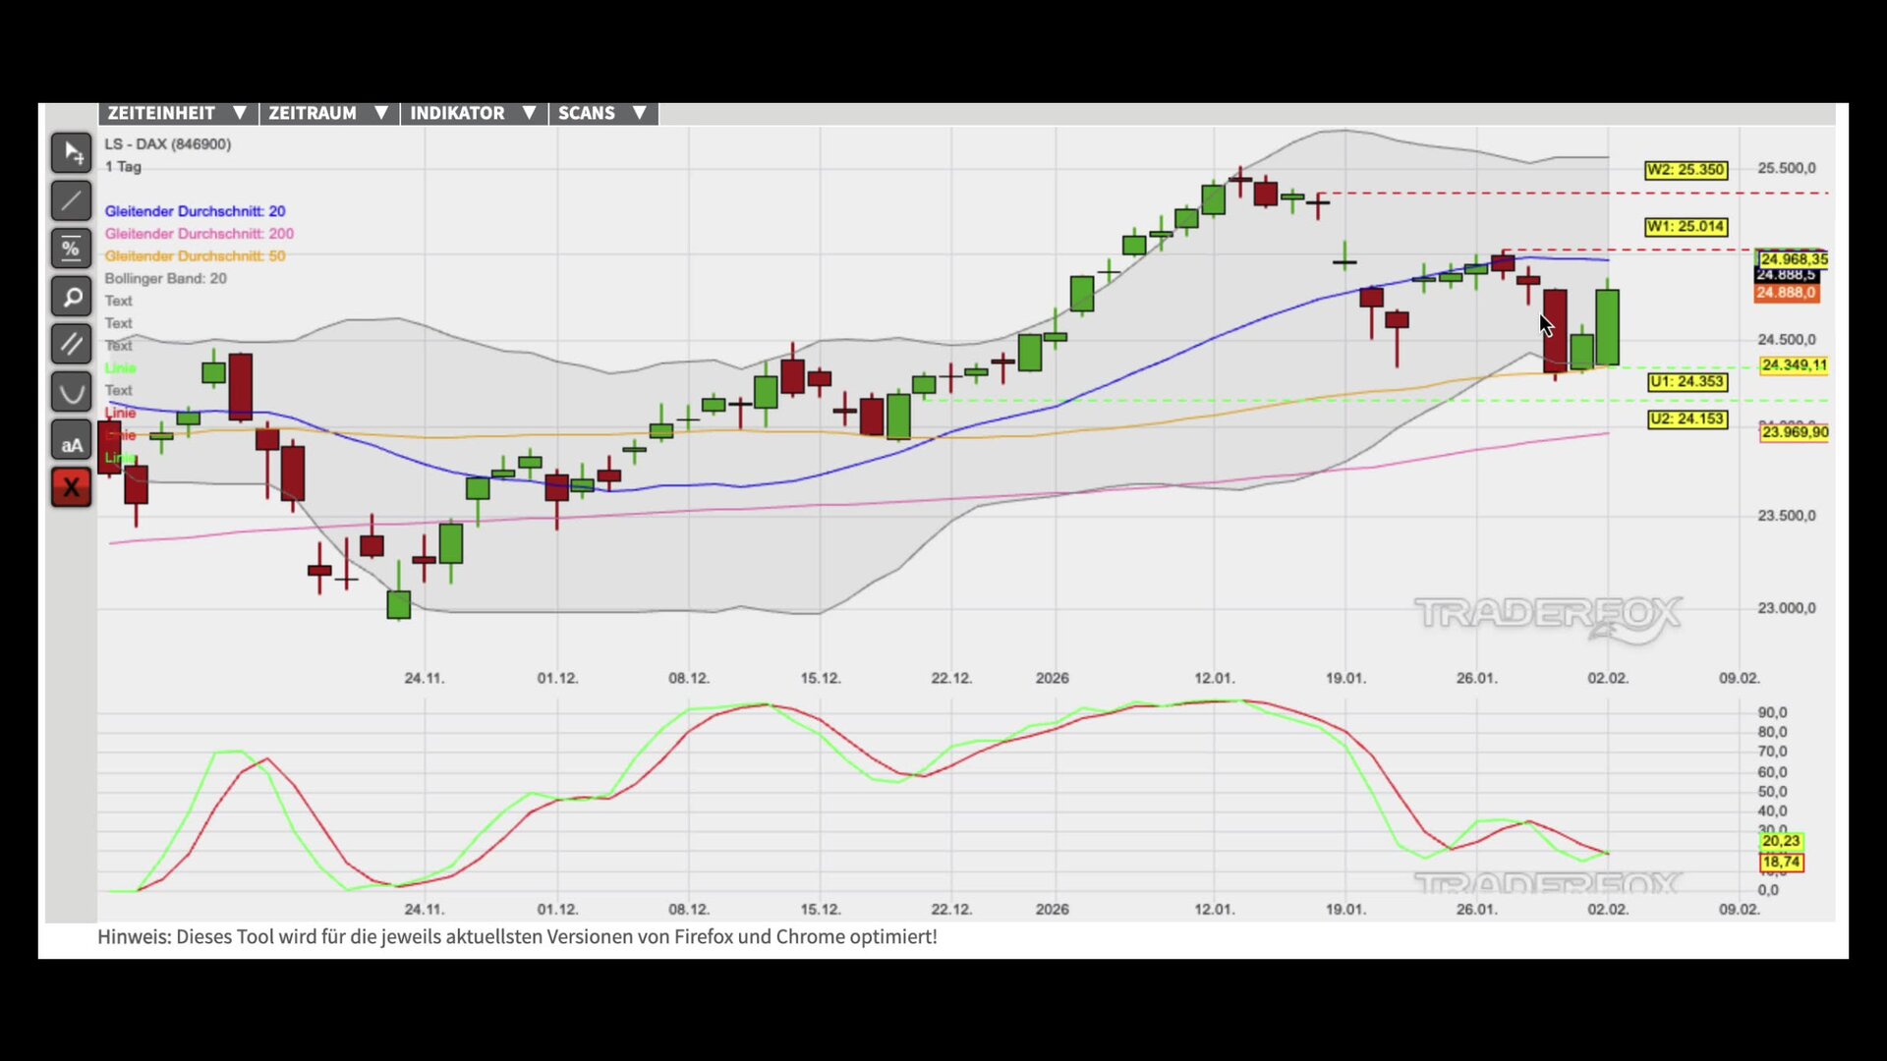The height and width of the screenshot is (1061, 1887).
Task: Select the orange Gleitender Durchschnitt: 50 label
Action: coord(195,256)
